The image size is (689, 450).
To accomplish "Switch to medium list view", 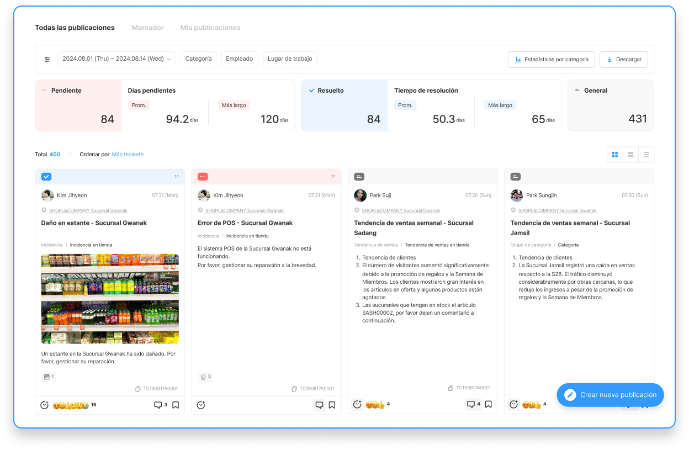I will (630, 155).
